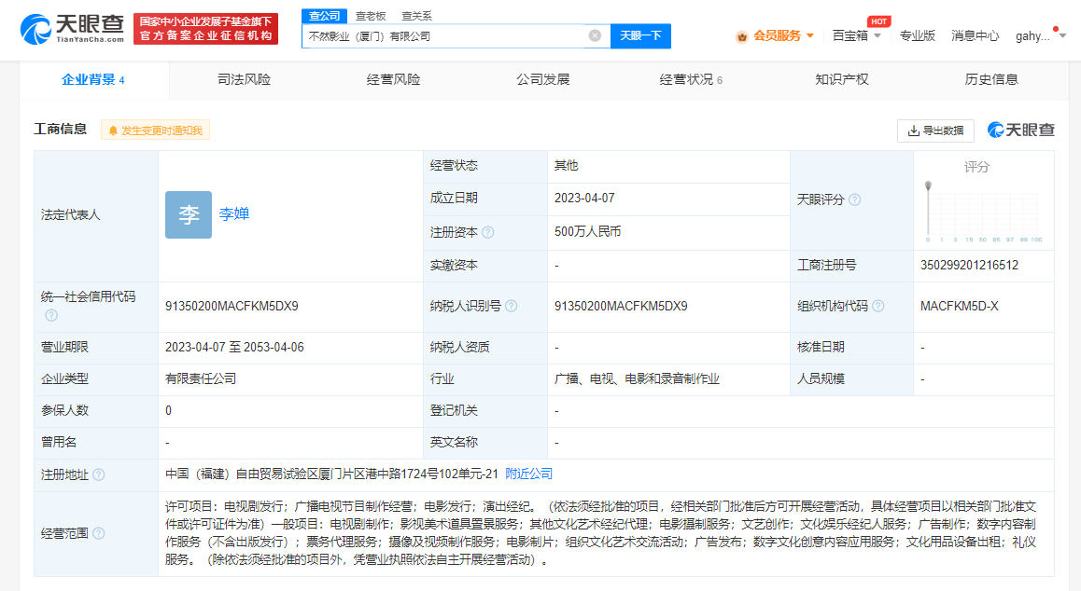The height and width of the screenshot is (591, 1081).
Task: Open the 天眼评分 help icon
Action: [853, 199]
